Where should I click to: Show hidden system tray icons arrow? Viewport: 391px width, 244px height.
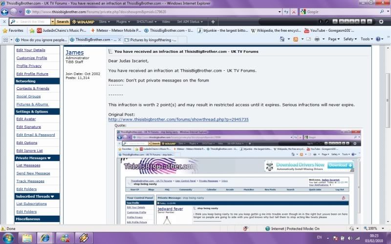pyautogui.click(x=327, y=238)
